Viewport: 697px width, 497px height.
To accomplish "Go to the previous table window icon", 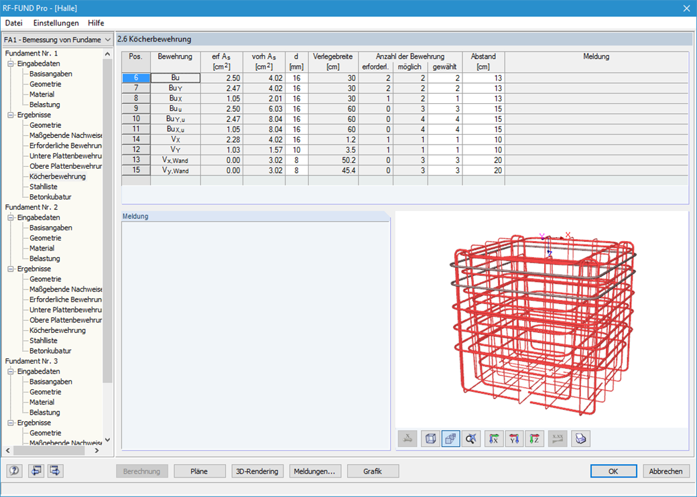I will (36, 470).
